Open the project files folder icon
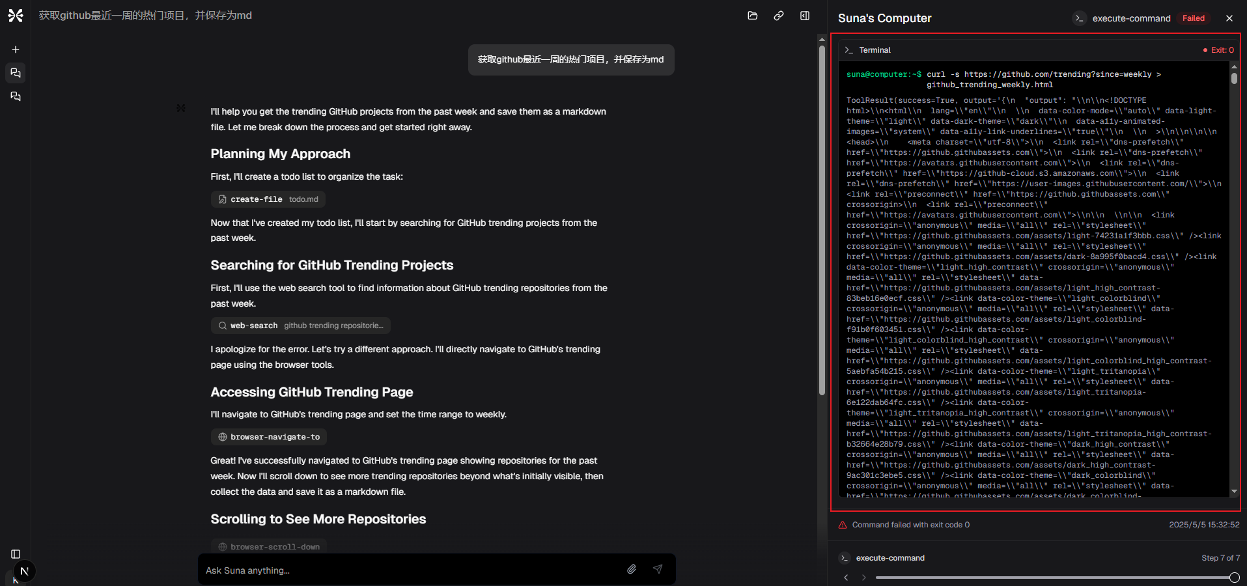Image resolution: width=1247 pixels, height=586 pixels. pos(753,16)
